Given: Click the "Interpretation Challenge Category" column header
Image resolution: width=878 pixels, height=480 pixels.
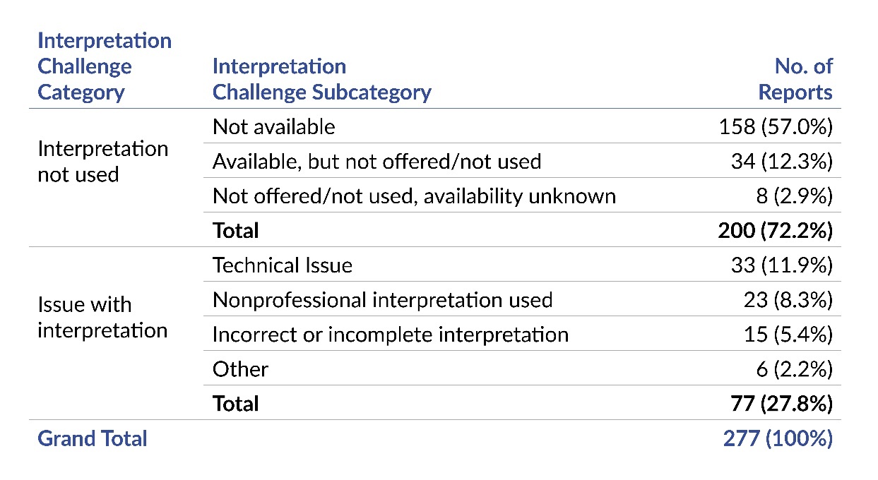Looking at the screenshot, I should pos(105,66).
